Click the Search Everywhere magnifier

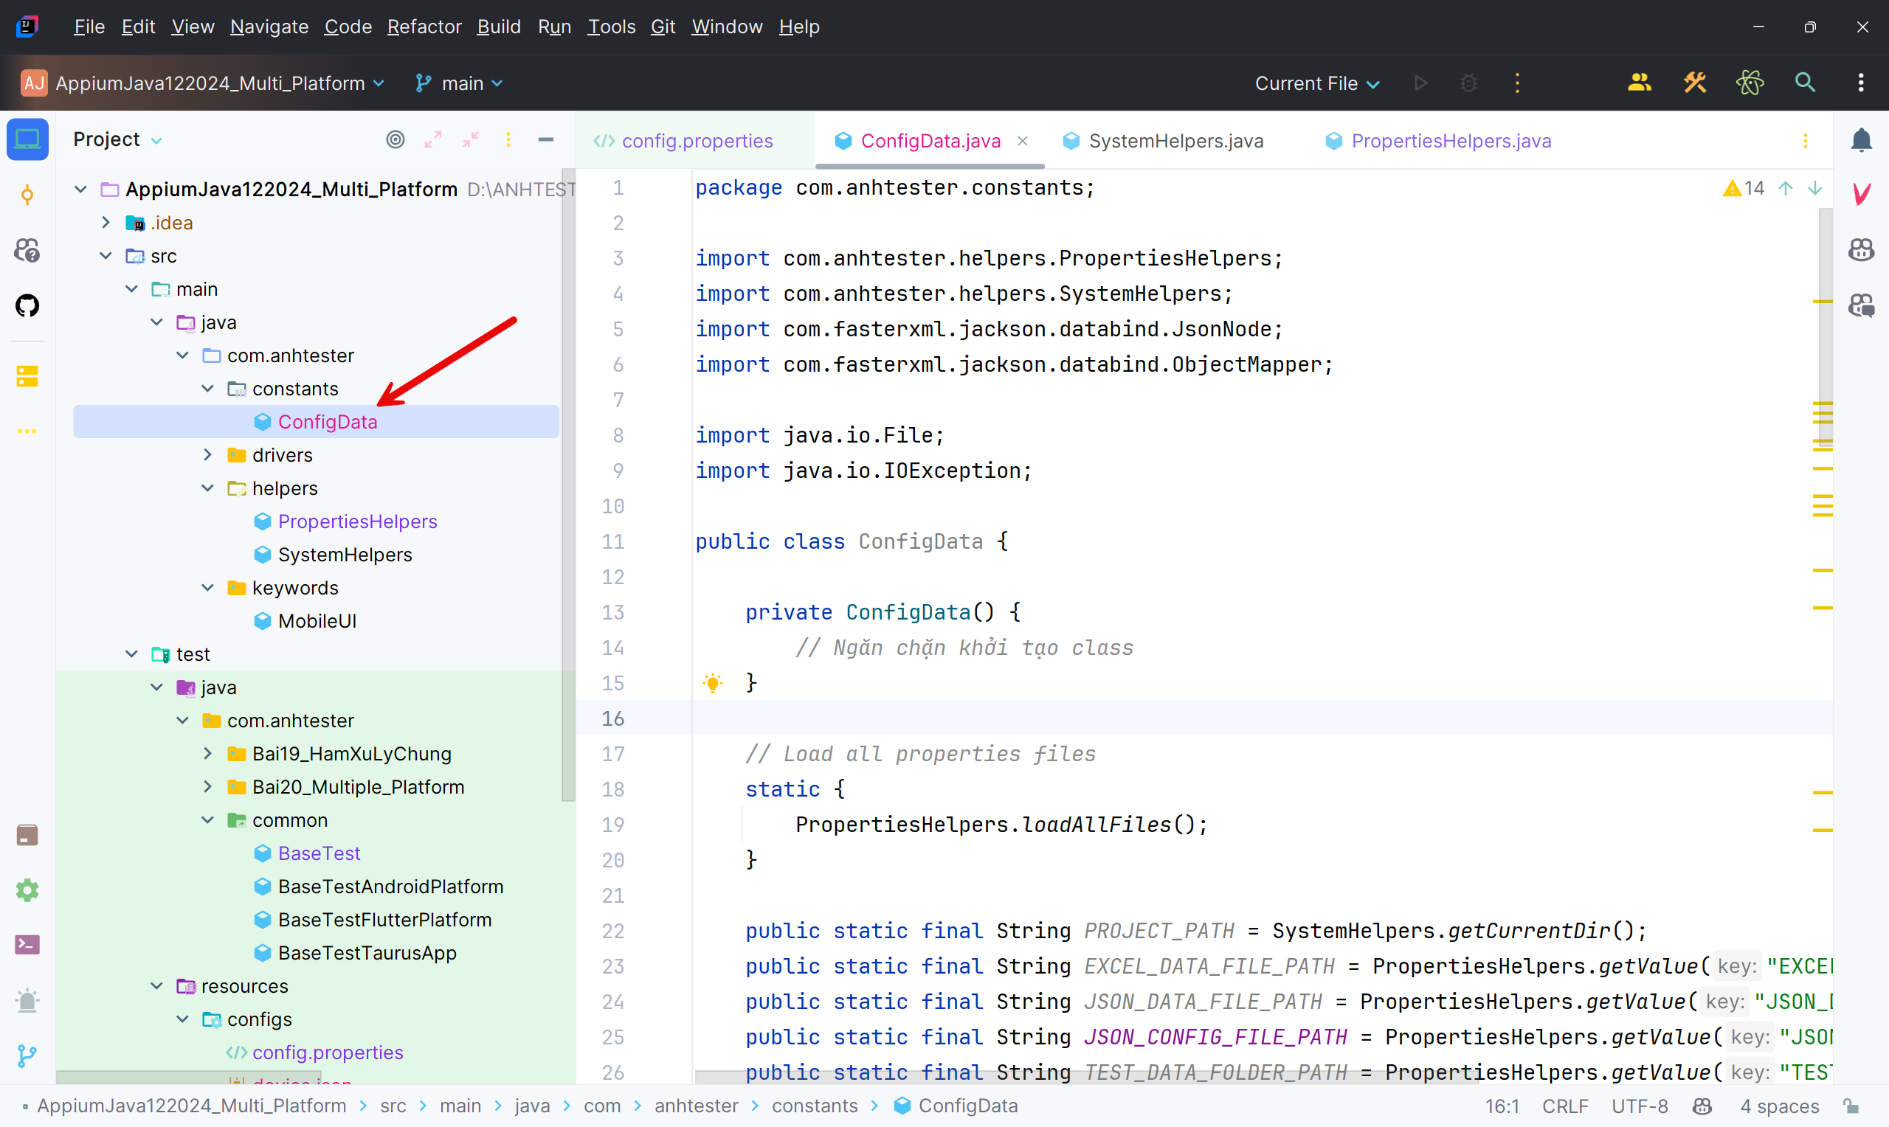tap(1805, 83)
